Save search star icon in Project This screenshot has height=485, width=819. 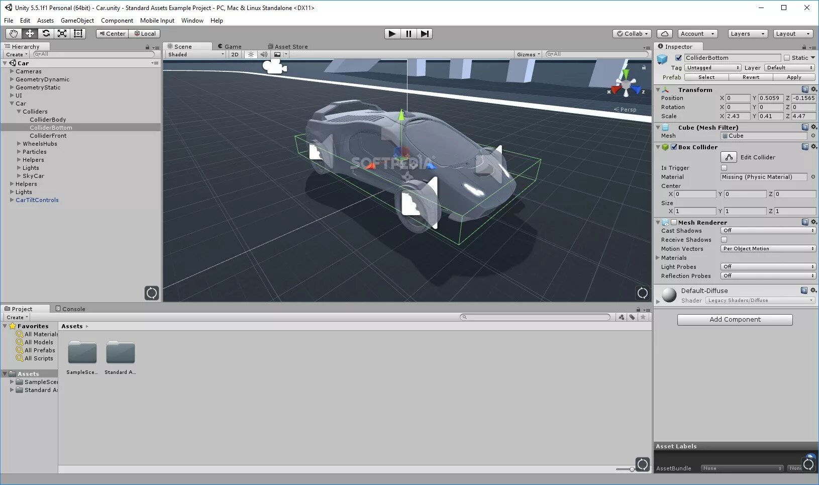point(643,317)
